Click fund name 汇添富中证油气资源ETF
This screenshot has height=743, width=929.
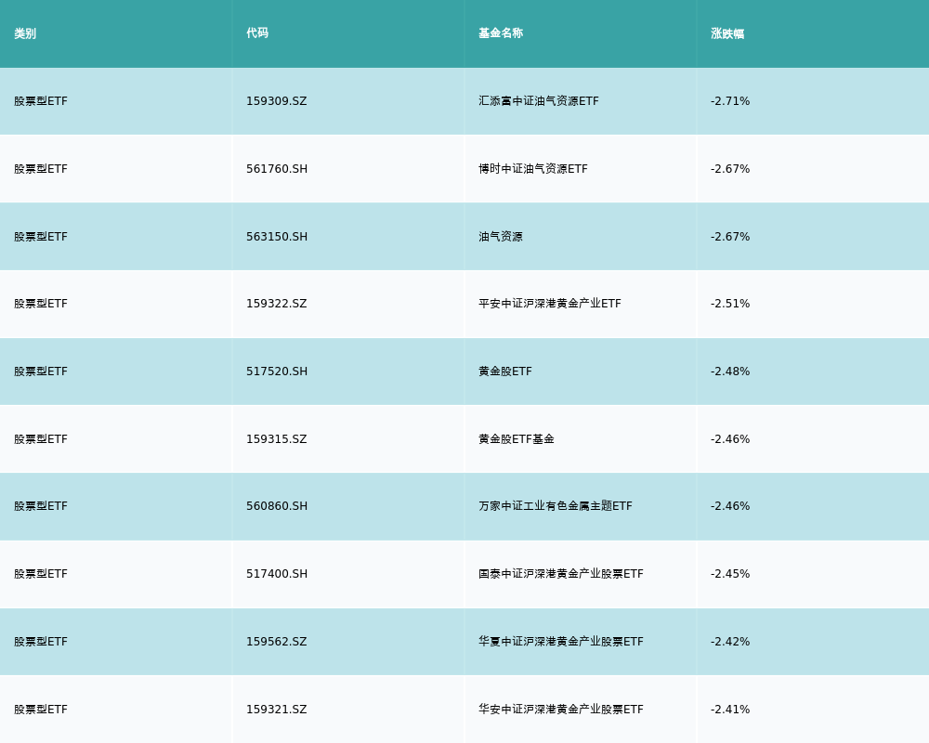[x=539, y=101]
